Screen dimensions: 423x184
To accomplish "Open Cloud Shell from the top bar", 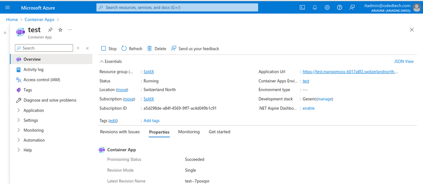I will pyautogui.click(x=302, y=7).
